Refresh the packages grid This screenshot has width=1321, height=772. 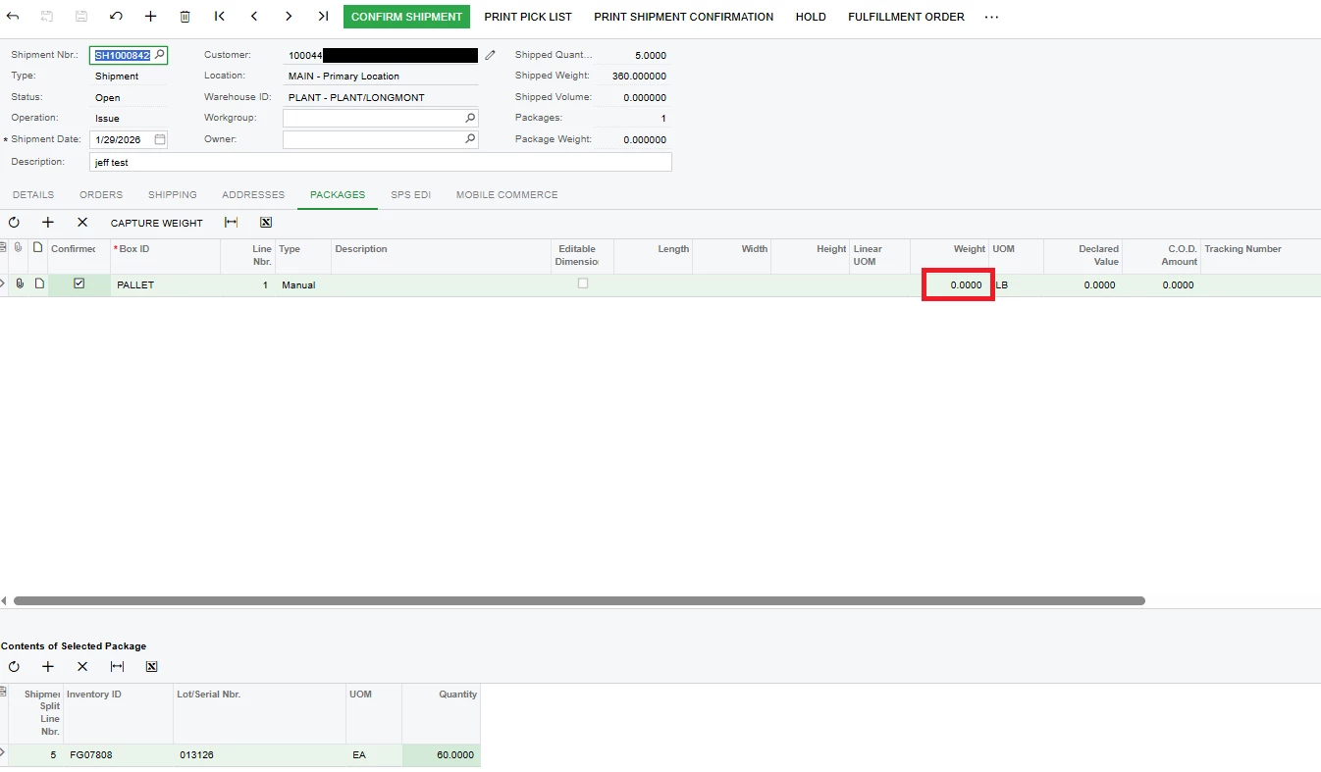pos(14,223)
